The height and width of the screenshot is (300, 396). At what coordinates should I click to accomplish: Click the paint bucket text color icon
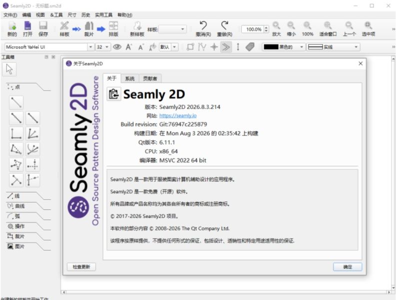tap(152, 47)
